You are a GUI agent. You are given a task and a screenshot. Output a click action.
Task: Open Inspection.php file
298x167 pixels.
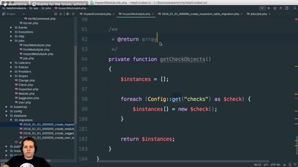27,89
